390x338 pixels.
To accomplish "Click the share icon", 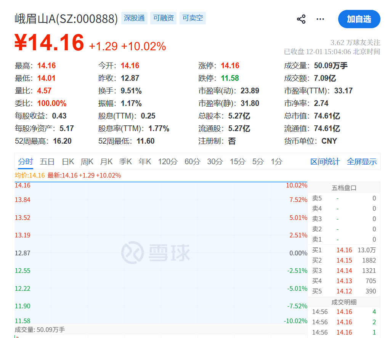I will 301,19.
